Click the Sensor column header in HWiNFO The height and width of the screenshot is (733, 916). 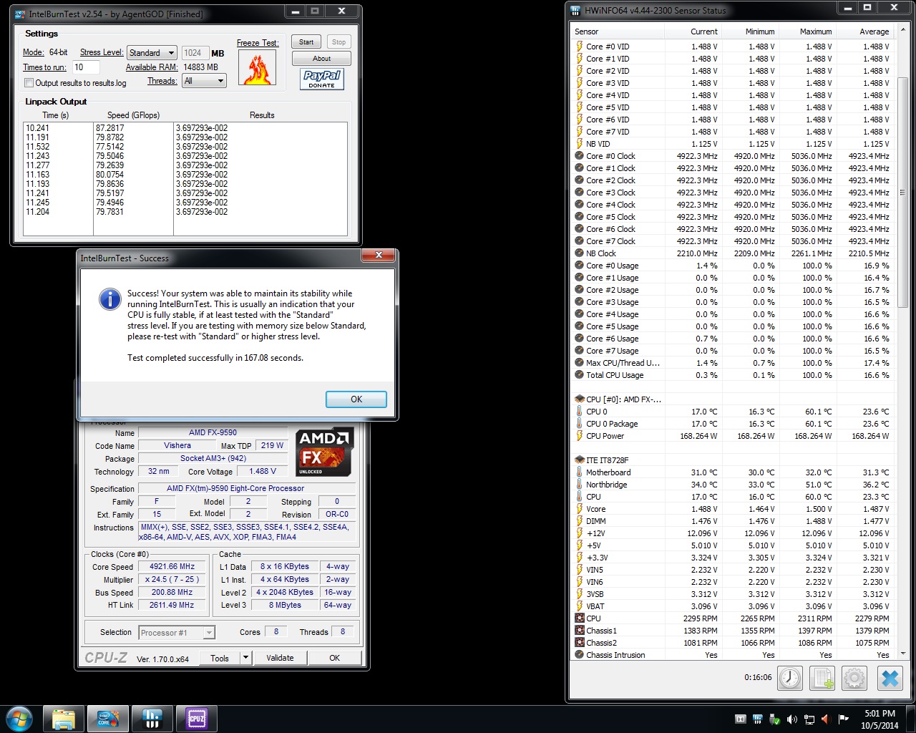[618, 31]
